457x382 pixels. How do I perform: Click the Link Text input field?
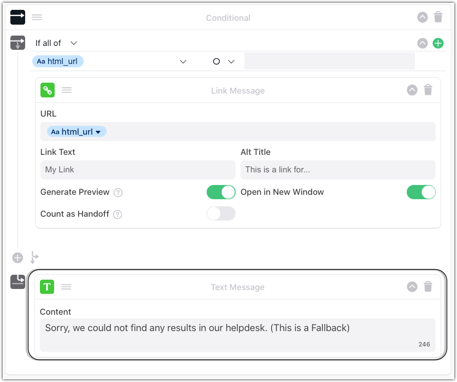click(137, 170)
